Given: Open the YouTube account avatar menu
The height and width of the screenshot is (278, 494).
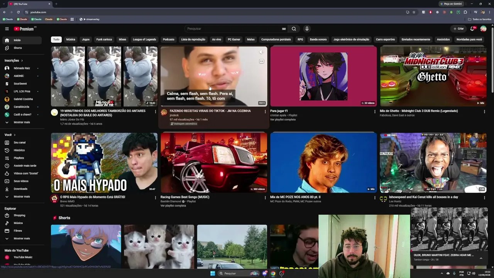Looking at the screenshot, I should click(483, 29).
